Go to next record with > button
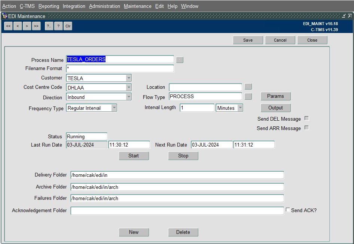Screen dimensions: 354x244 (x=27, y=26)
